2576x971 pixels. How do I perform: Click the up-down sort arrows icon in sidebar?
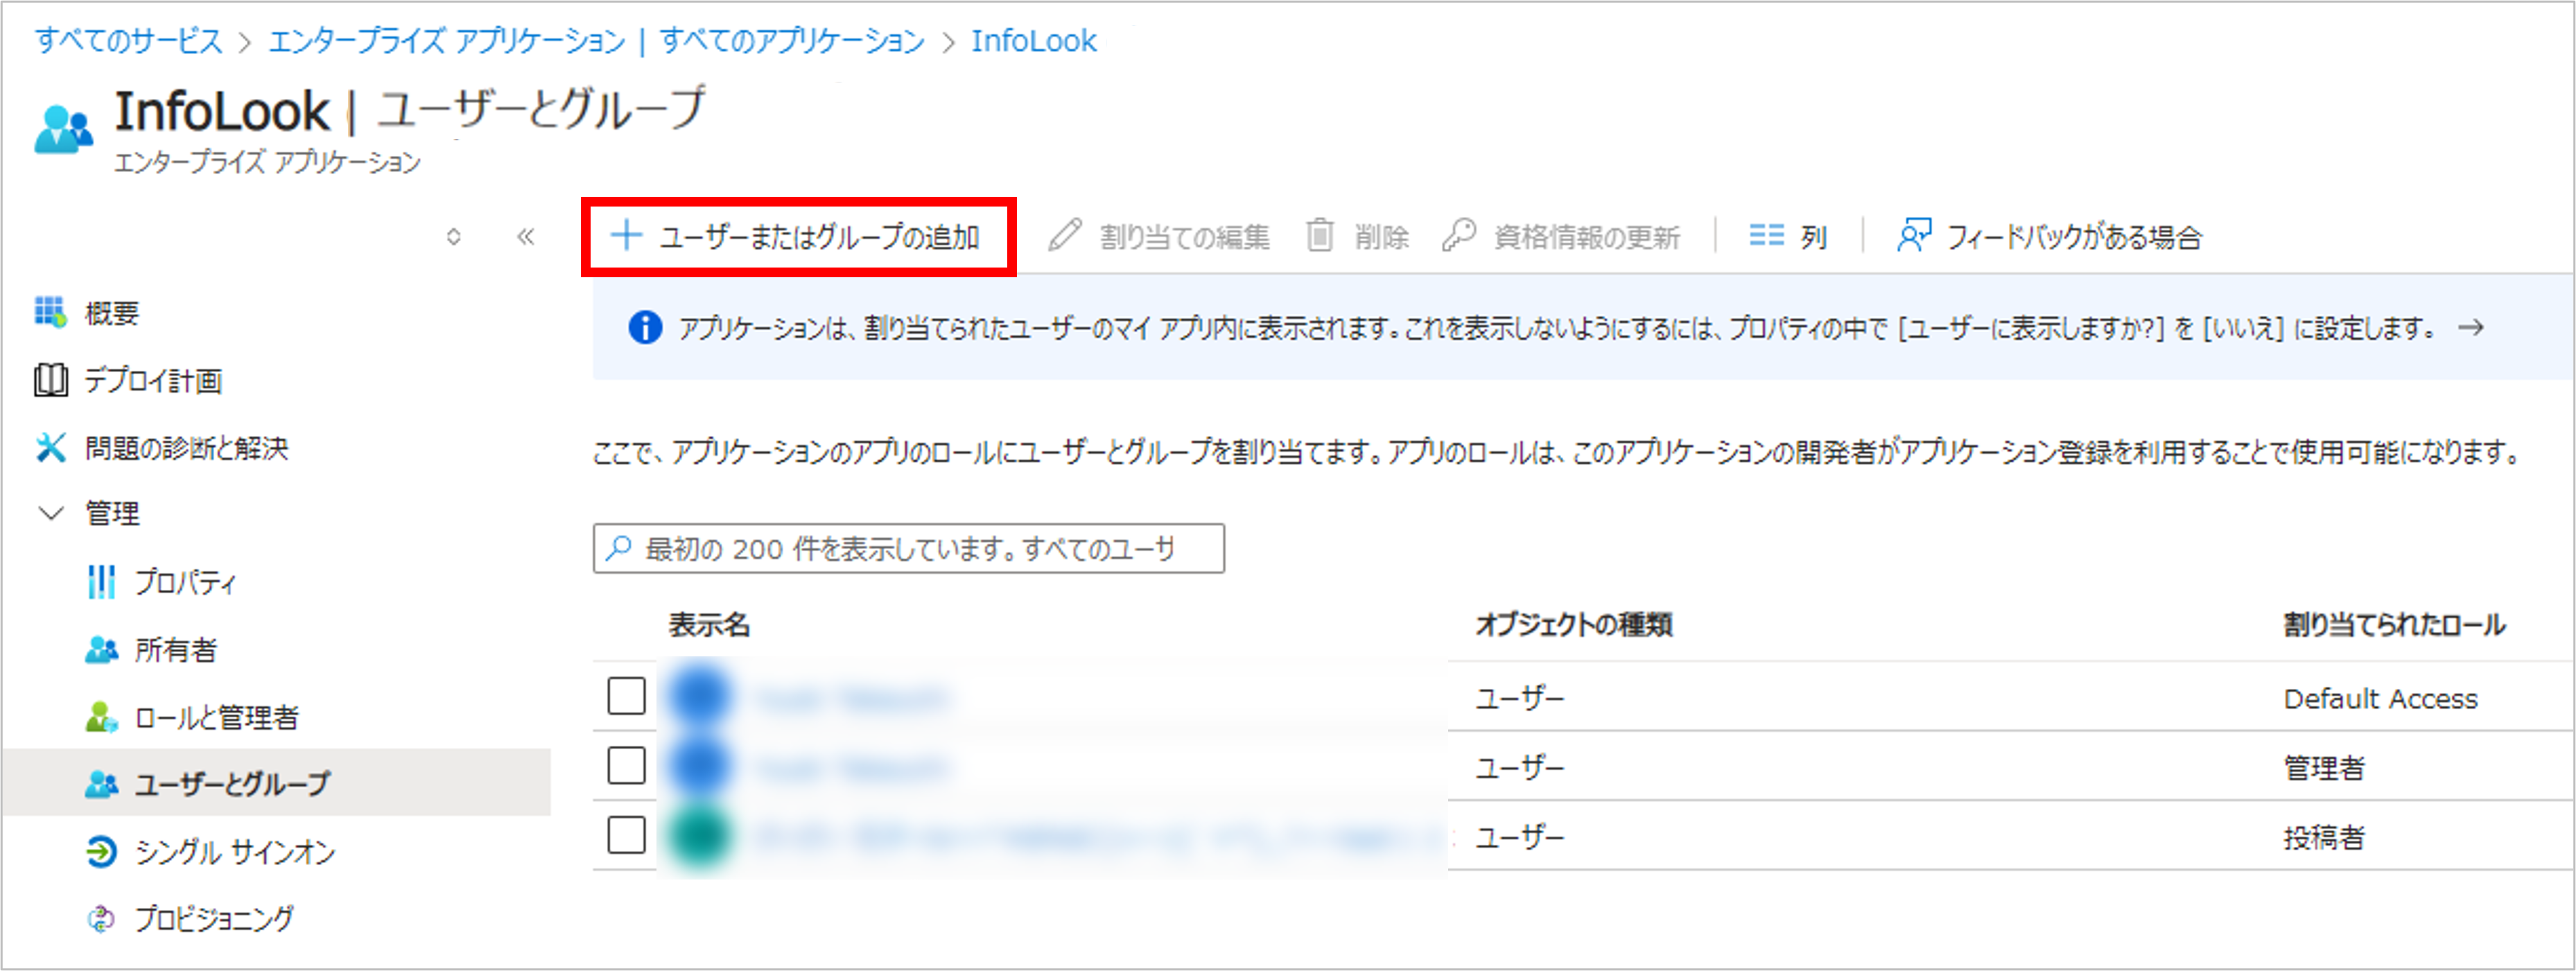pos(454,237)
